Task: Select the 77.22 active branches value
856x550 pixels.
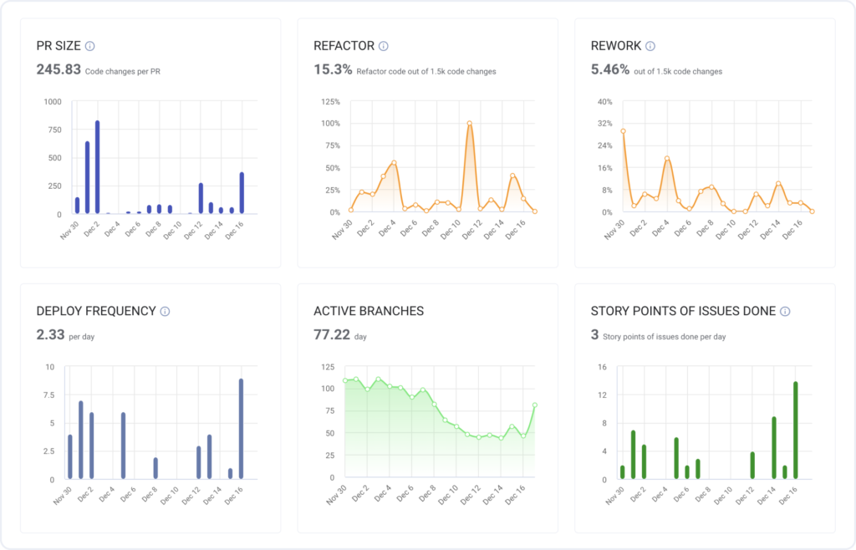Action: [x=332, y=334]
